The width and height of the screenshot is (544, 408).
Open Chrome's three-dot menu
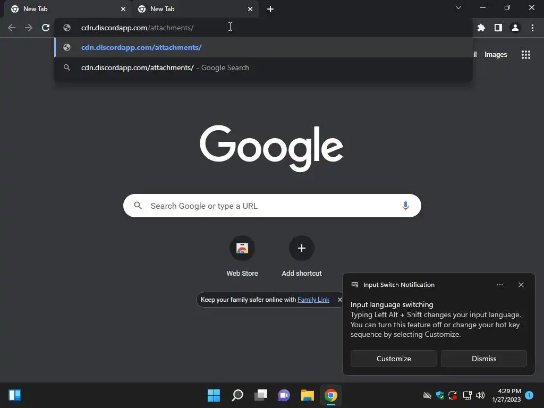click(532, 28)
